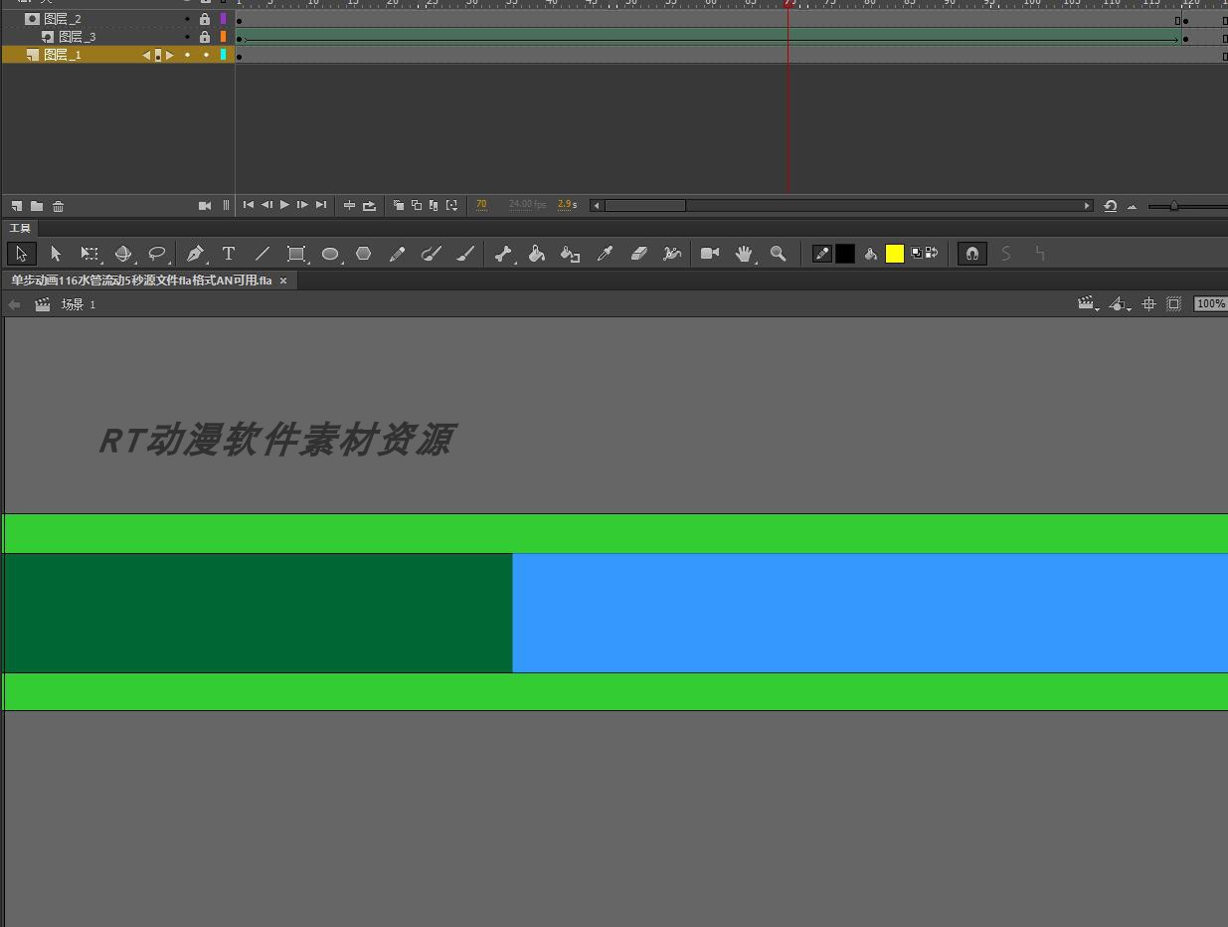Screen dimensions: 1228x927
Task: Select the Paint Brush tool
Action: (432, 254)
